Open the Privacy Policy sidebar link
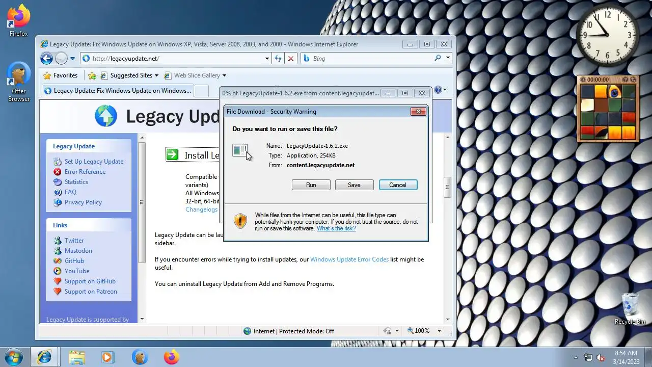The width and height of the screenshot is (652, 367). pos(83,202)
